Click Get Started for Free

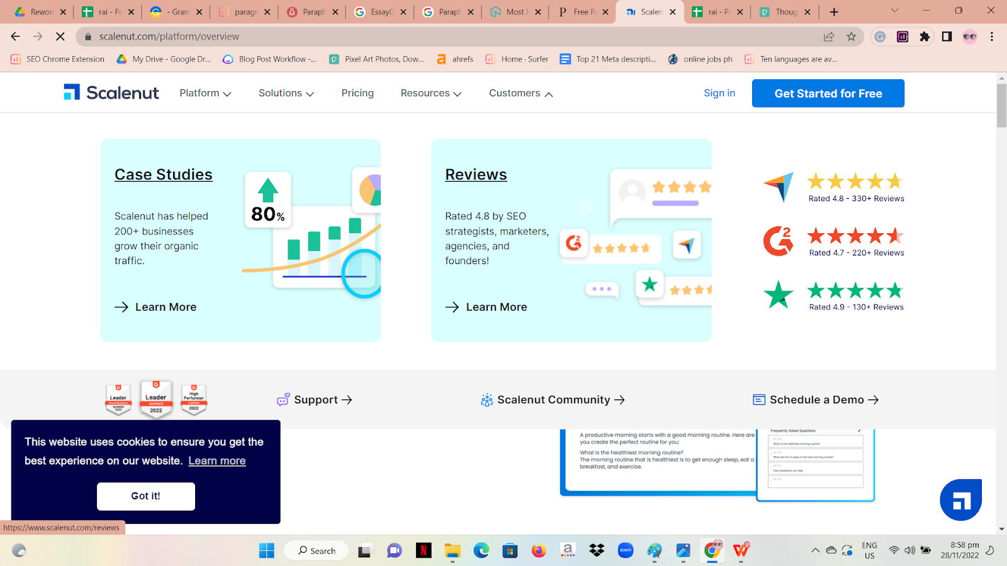pos(828,93)
